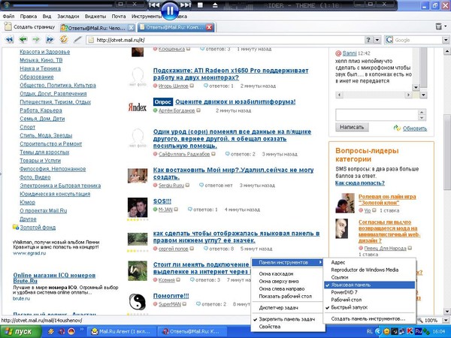Viewport: 451px width, 338px height.
Task: Skip to previous track in media player
Action: click(154, 5)
